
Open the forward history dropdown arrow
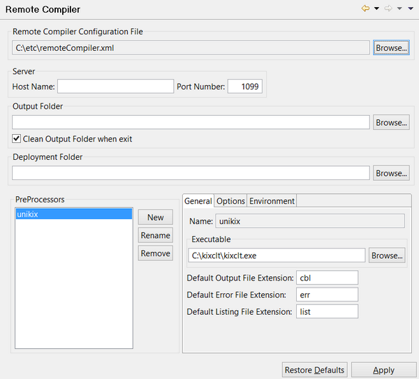point(399,9)
